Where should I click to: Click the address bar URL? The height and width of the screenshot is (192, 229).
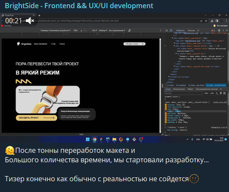point(77,21)
